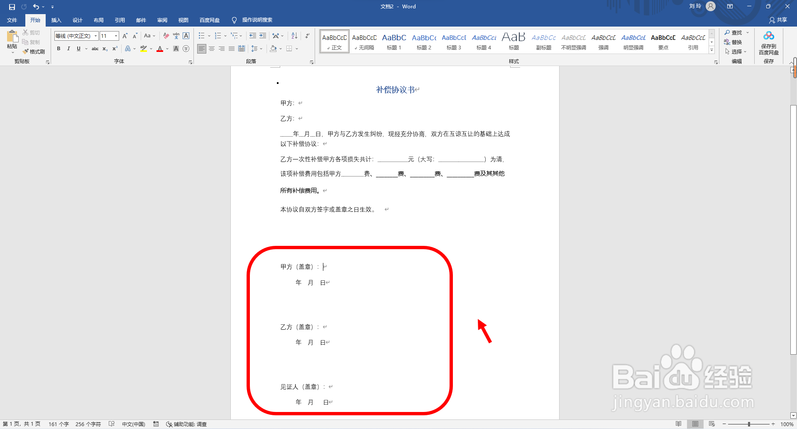Switch to the Insert tab
The width and height of the screenshot is (797, 429).
point(56,20)
